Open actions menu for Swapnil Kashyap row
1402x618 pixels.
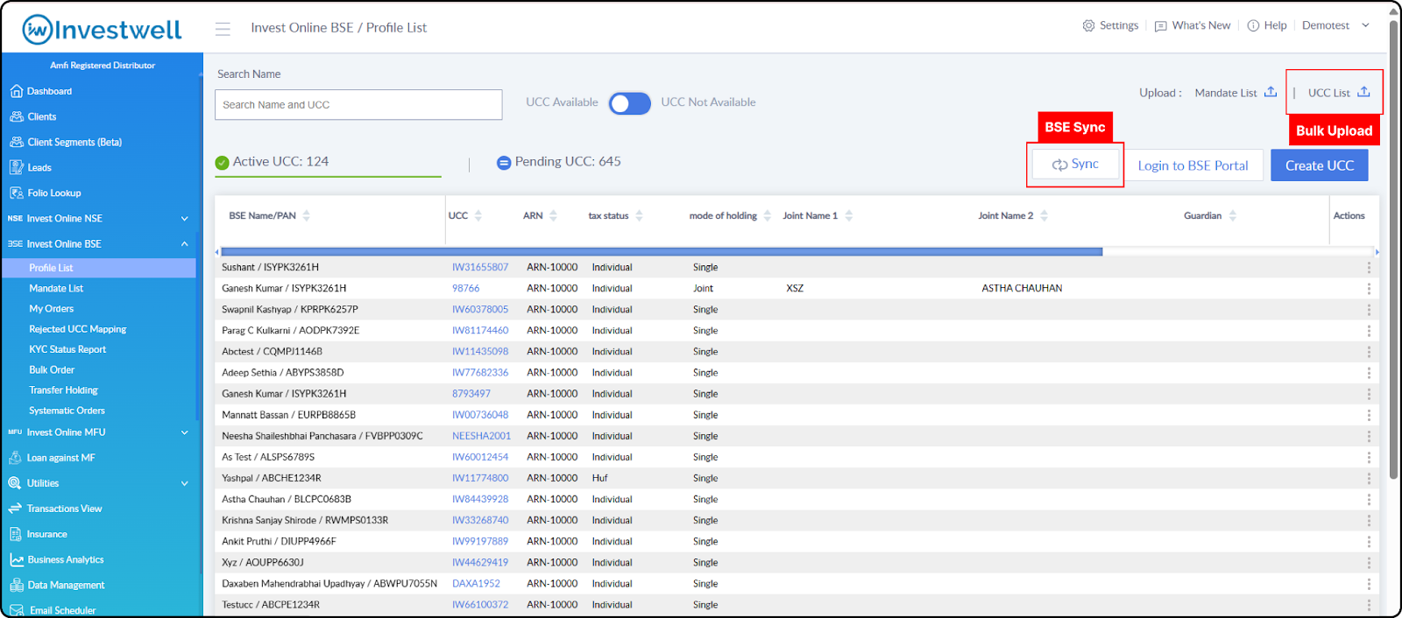1369,309
